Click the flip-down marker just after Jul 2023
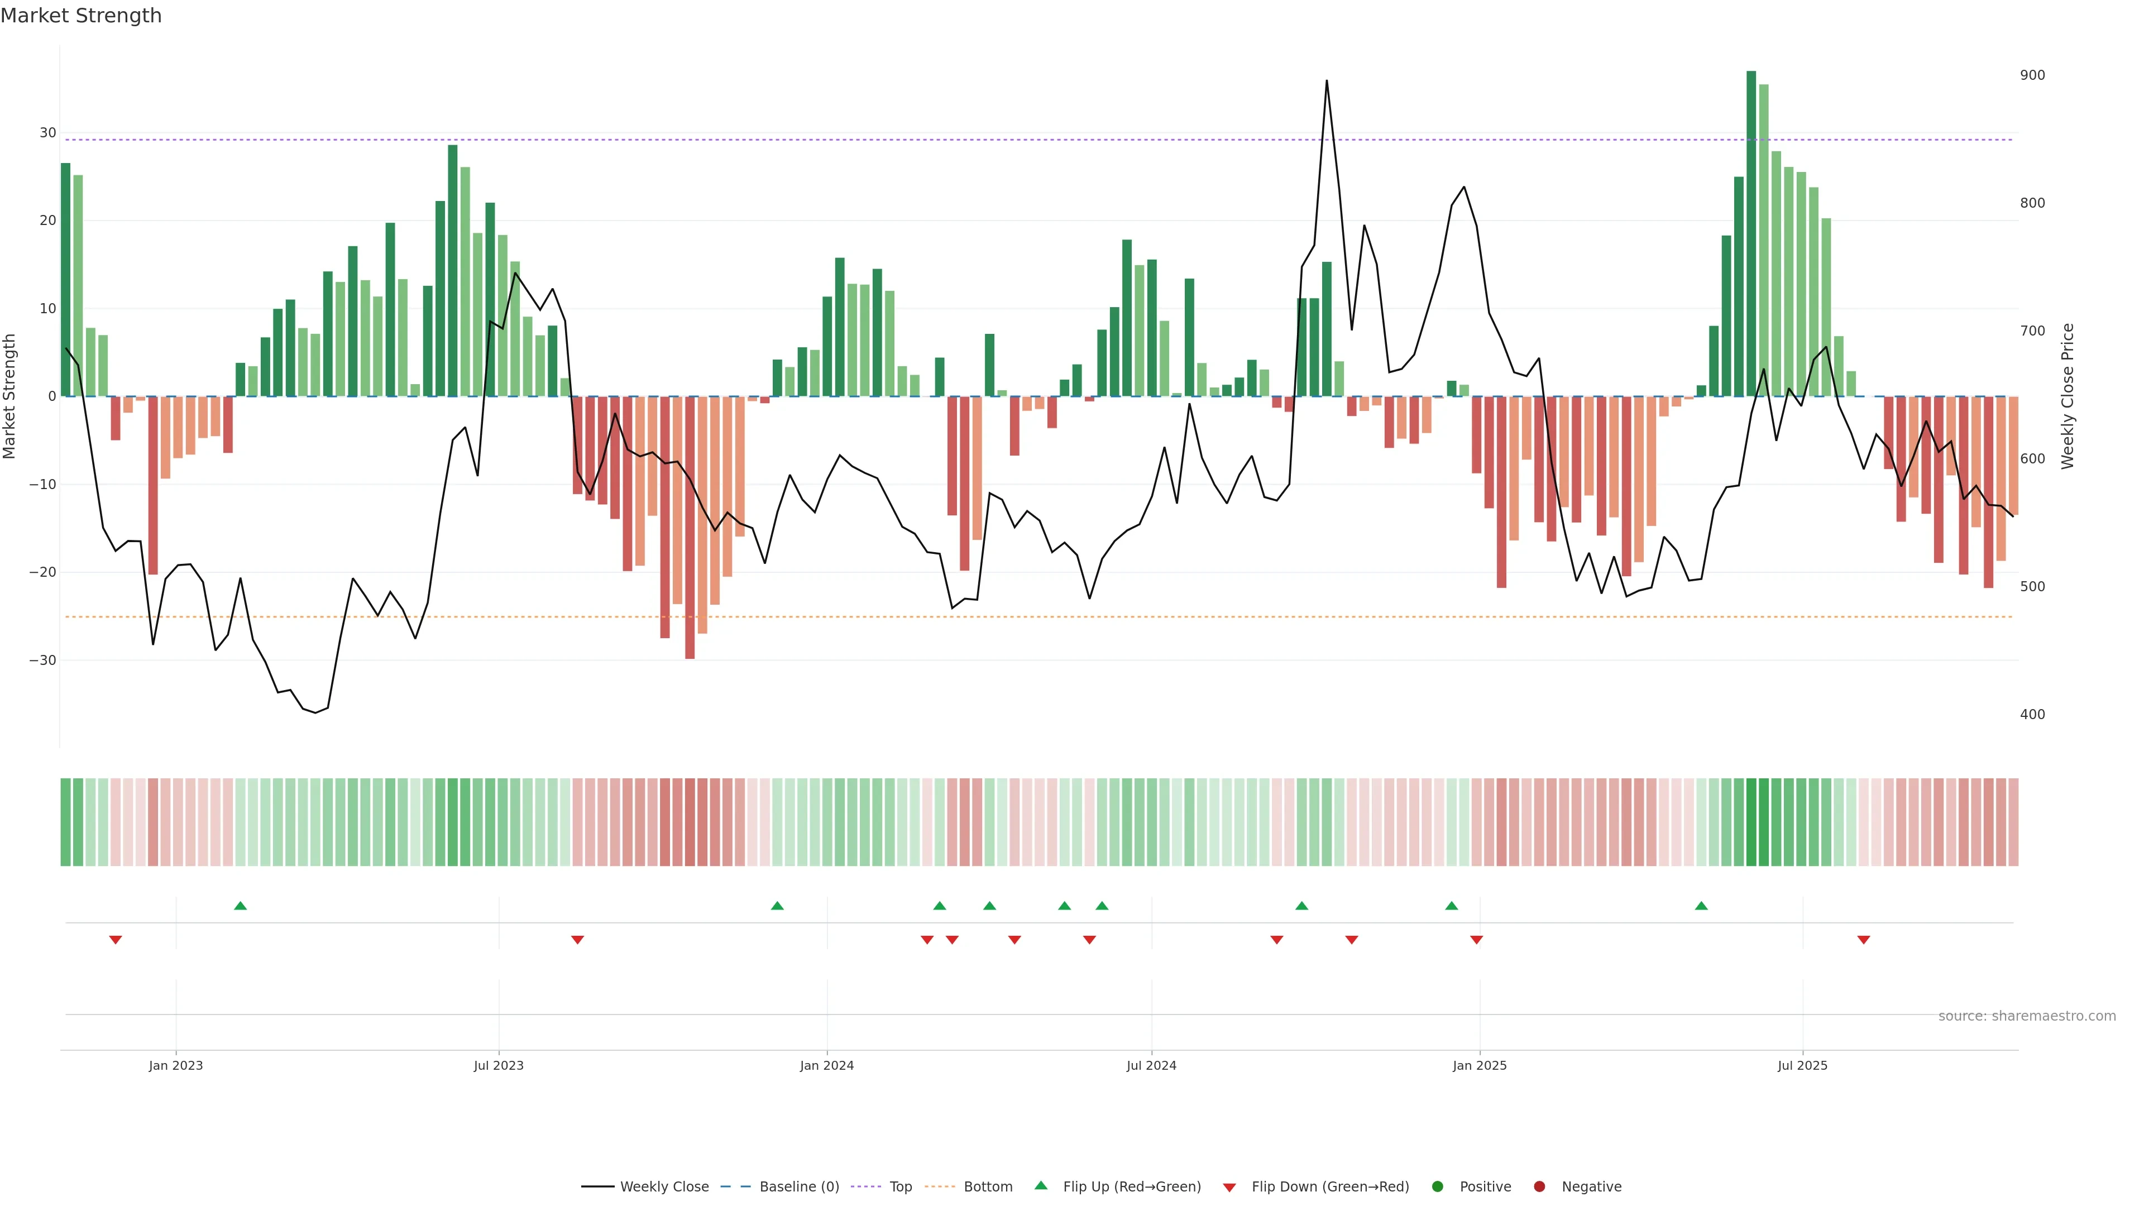This screenshot has height=1206, width=2144. (578, 940)
